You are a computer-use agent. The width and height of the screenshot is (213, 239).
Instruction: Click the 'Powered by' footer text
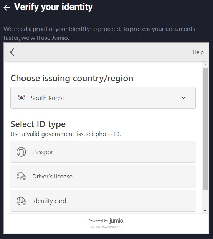[x=98, y=221]
